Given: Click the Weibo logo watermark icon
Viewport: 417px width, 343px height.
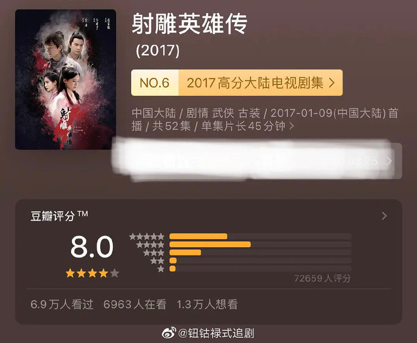Looking at the screenshot, I should pos(169,333).
